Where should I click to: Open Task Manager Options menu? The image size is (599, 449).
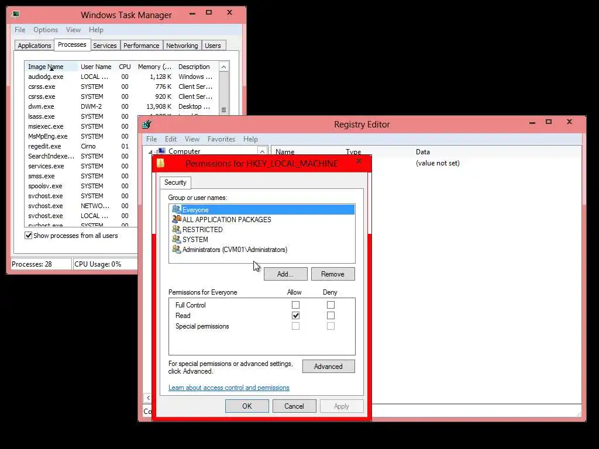(46, 30)
